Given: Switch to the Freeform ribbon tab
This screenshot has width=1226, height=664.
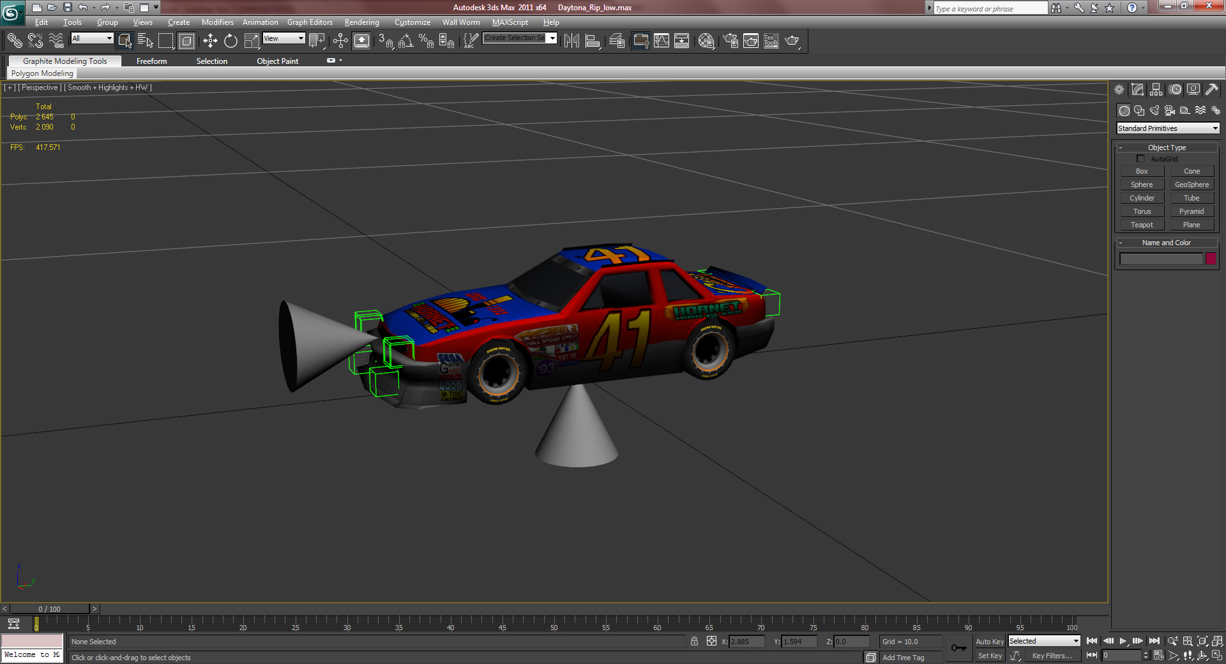Looking at the screenshot, I should 151,61.
